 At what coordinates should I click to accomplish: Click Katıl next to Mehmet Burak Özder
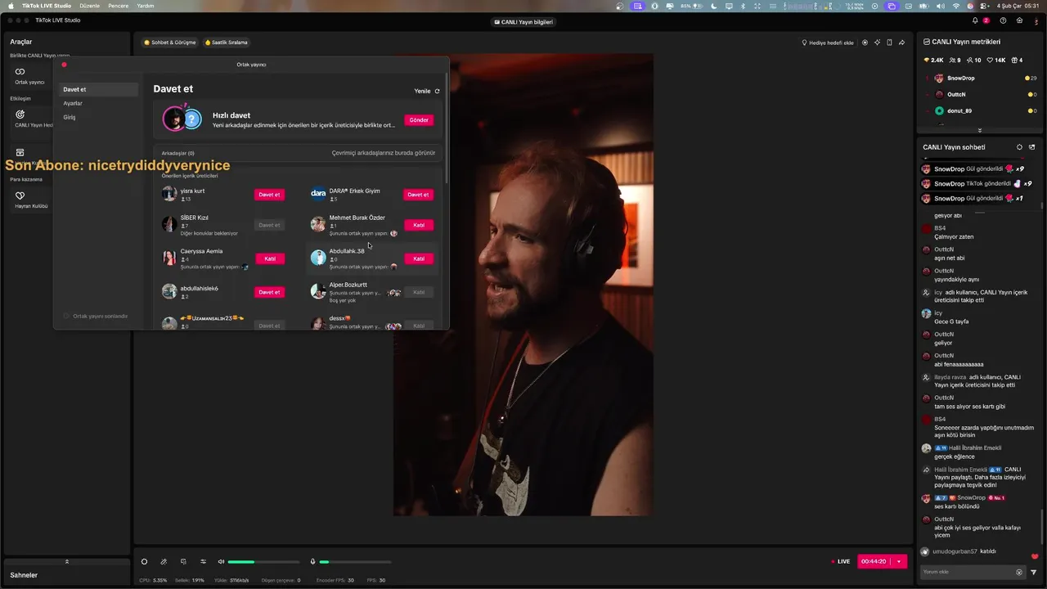pyautogui.click(x=418, y=225)
